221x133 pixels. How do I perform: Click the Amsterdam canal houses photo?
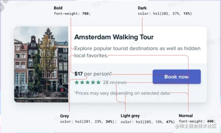41,64
